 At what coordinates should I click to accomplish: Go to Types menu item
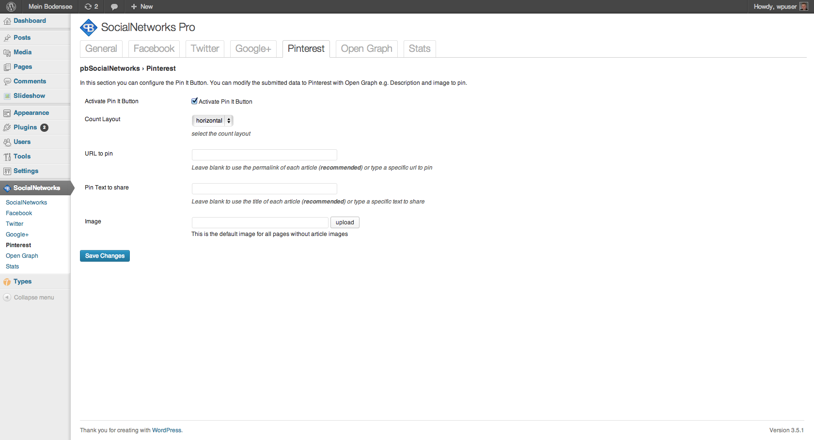pos(22,282)
